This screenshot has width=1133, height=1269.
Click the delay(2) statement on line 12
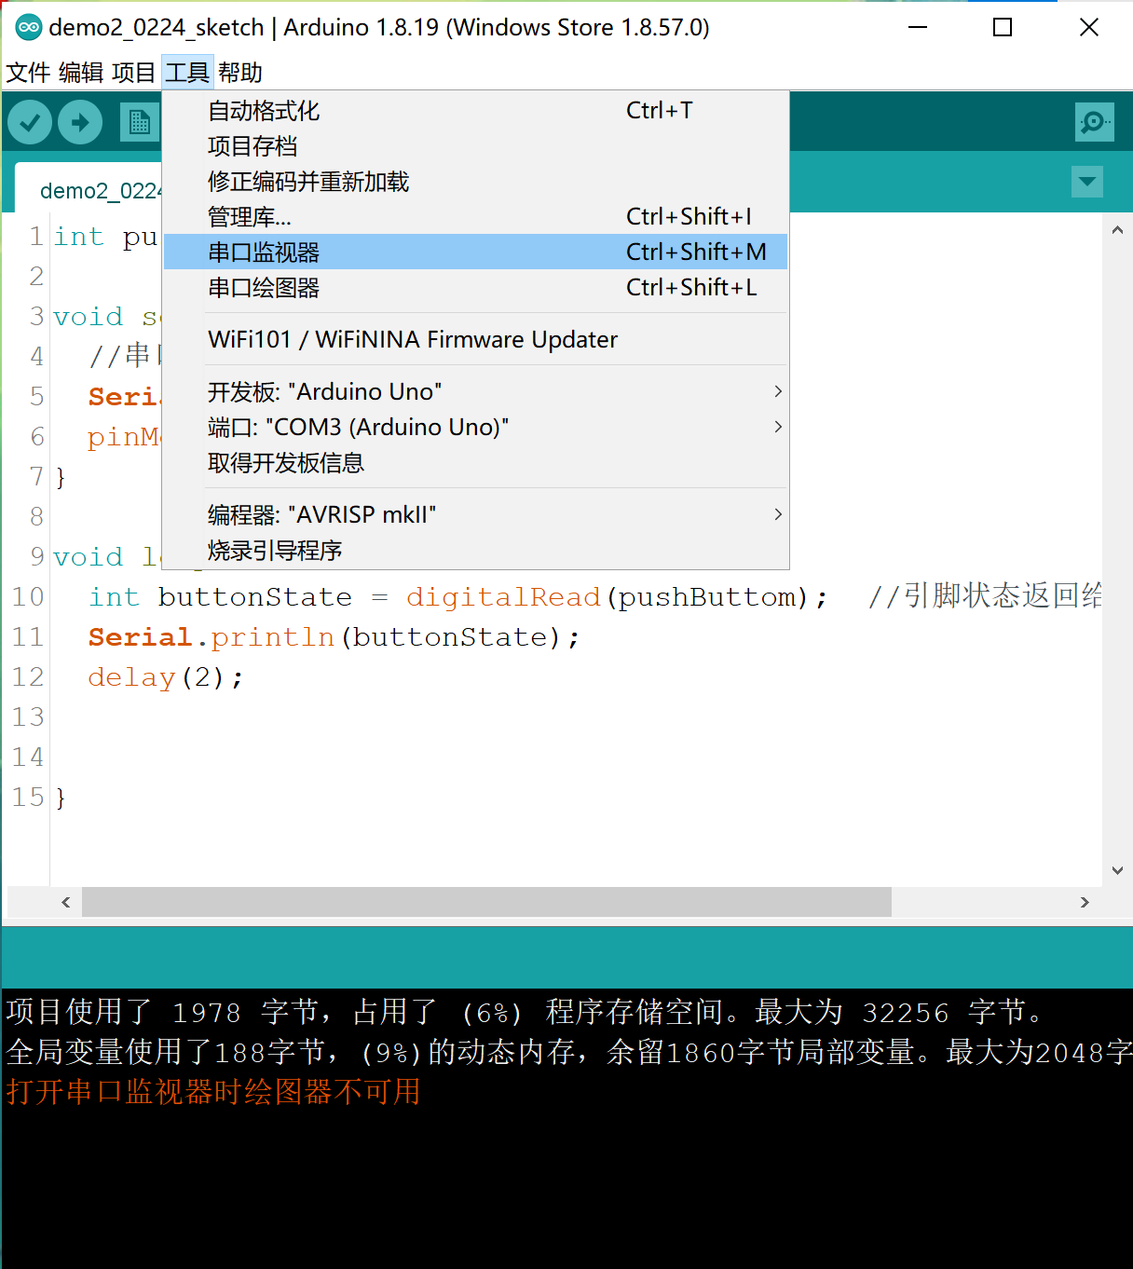point(166,677)
